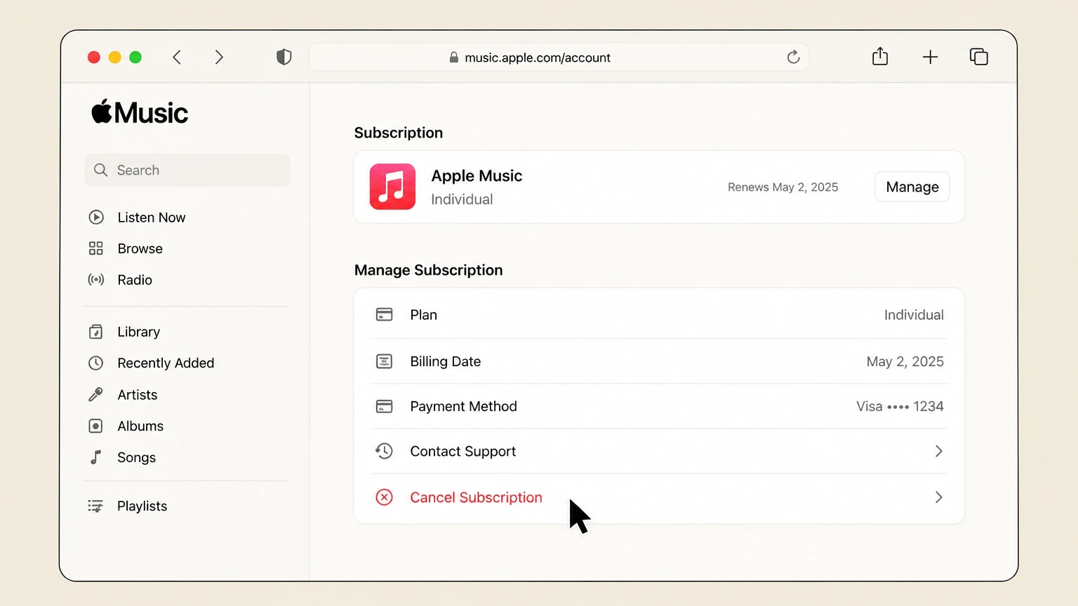
Task: Click the Billing Date value May 2, 2025
Action: point(905,361)
